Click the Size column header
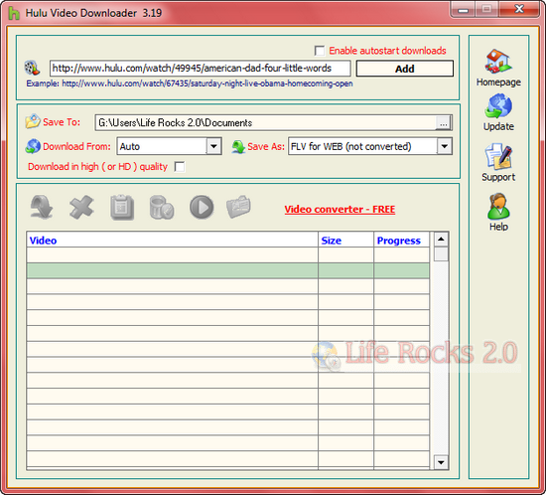The width and height of the screenshot is (546, 495). pos(345,241)
